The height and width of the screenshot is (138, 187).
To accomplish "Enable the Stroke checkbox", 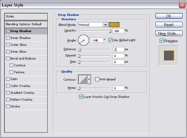I will [x=8, y=107].
